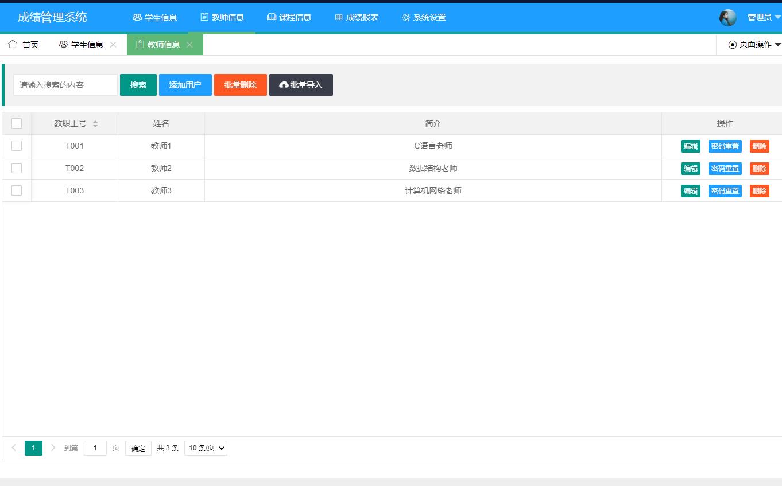Screen dimensions: 782x486
Task: Close the 学生信息 tab
Action: point(114,44)
